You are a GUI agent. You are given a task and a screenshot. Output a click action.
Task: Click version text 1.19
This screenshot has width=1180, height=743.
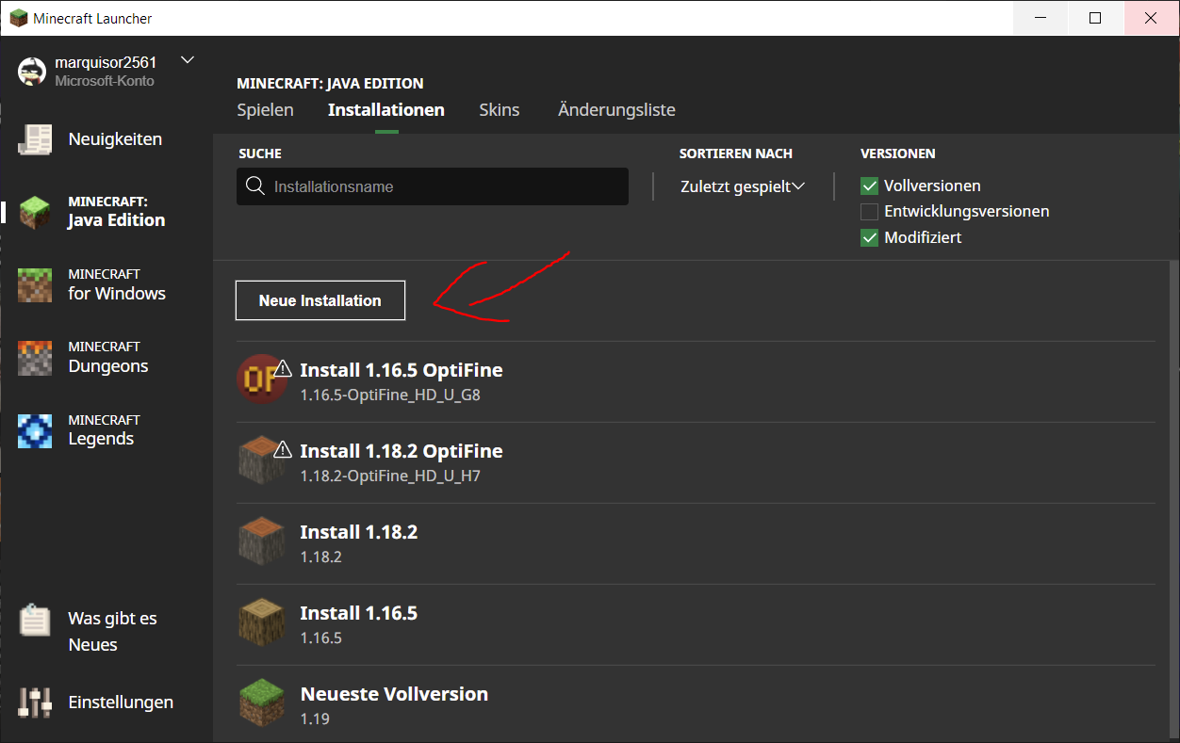(x=315, y=719)
